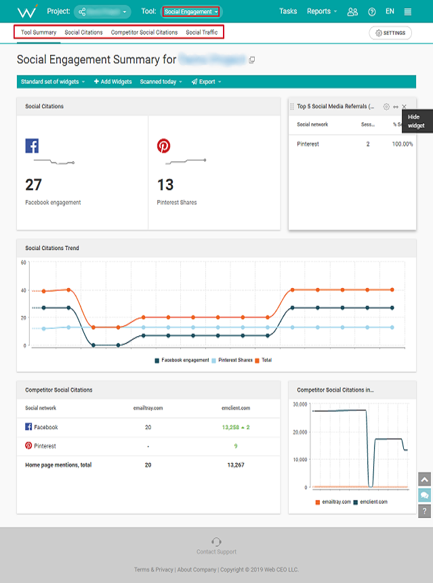Open the Export dropdown

(x=206, y=82)
